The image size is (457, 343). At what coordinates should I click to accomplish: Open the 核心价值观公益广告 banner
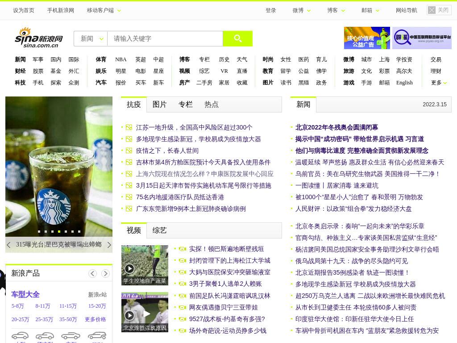coord(367,38)
